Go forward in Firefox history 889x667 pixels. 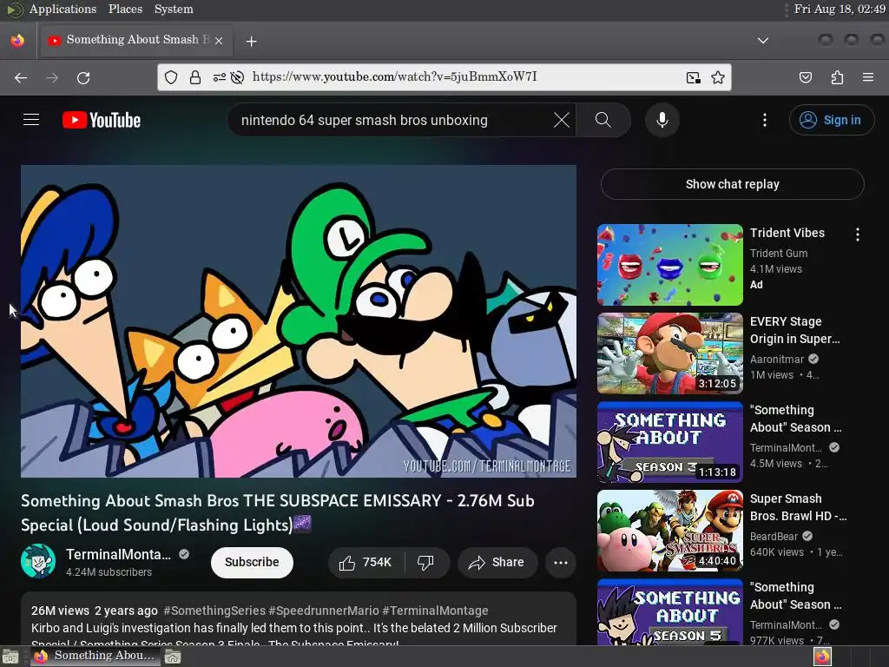click(x=52, y=77)
